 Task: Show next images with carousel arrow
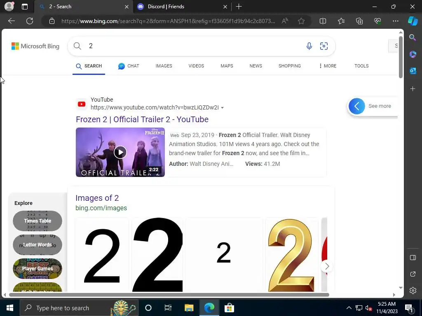tap(327, 266)
